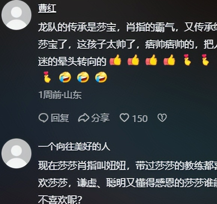This screenshot has height=204, width=217.
Task: Dislike the comment with the broken-heart icon
Action: [x=162, y=118]
